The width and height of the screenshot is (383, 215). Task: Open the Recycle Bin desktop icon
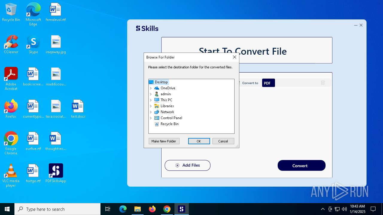(x=11, y=13)
